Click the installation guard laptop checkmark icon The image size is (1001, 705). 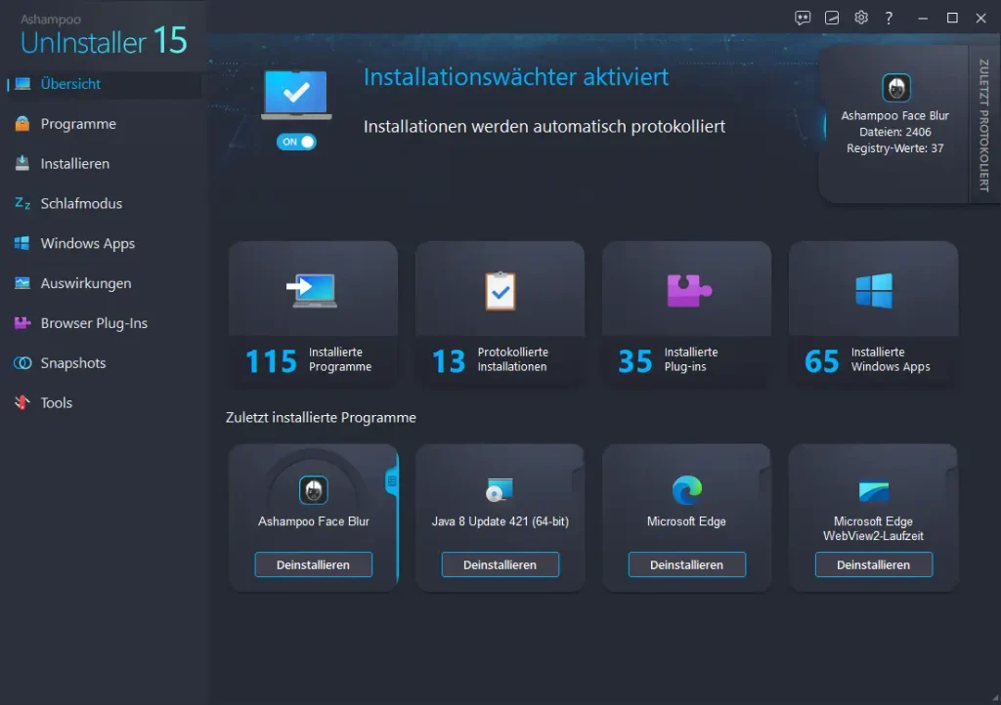296,95
